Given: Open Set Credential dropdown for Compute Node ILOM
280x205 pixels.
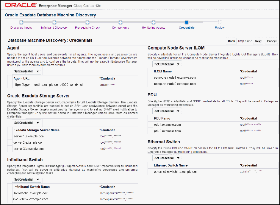Looking at the screenshot, I should pyautogui.click(x=167, y=64).
